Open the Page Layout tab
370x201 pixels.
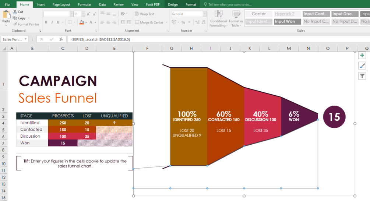(x=61, y=4)
